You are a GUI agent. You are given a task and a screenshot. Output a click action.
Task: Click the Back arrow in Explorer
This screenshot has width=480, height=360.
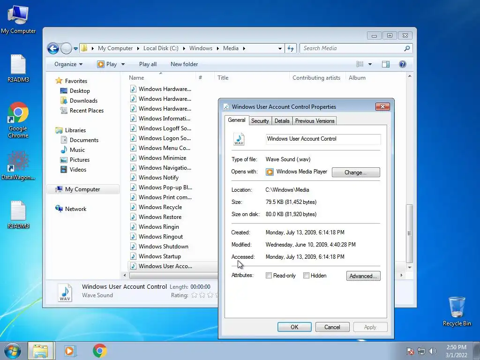click(53, 48)
